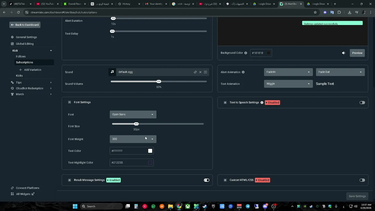Collapse the Font Settings section
The height and width of the screenshot is (211, 375).
(69, 102)
